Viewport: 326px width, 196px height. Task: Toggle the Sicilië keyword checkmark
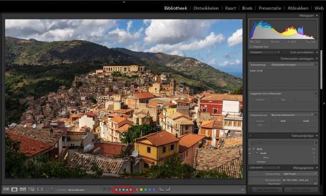point(250,153)
